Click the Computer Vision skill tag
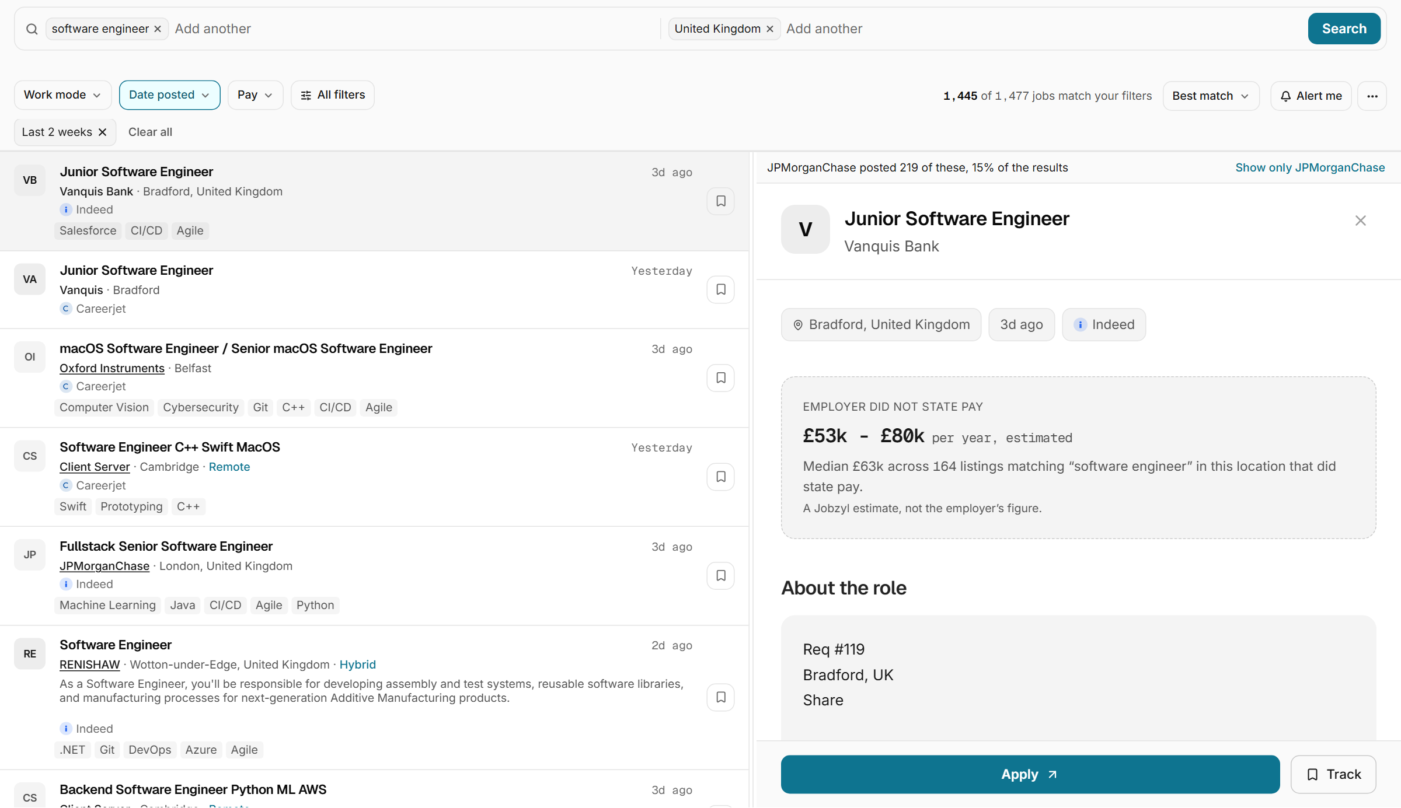This screenshot has width=1401, height=808. (x=104, y=407)
